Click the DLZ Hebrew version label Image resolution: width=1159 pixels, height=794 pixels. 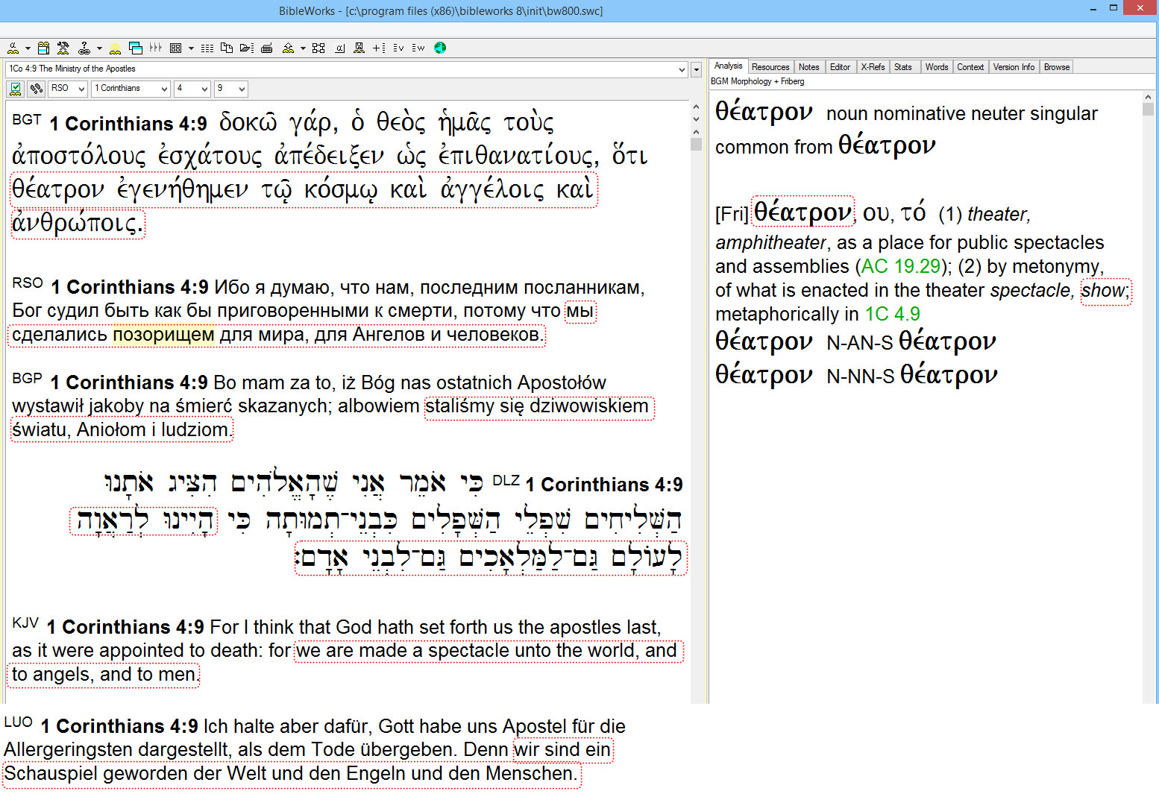(x=506, y=480)
